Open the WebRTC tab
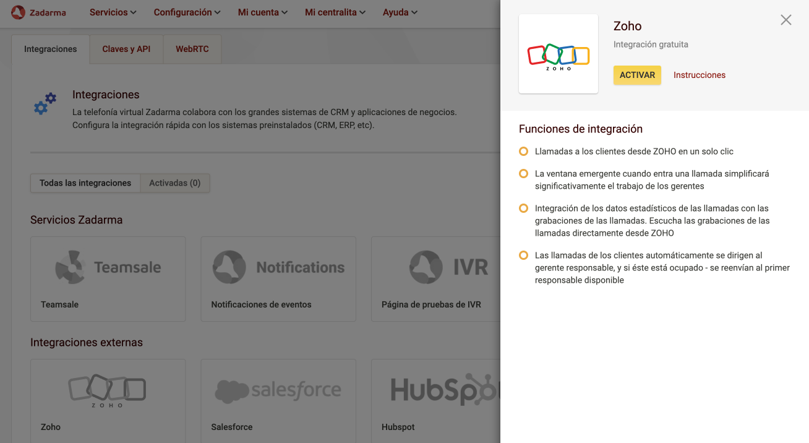809x443 pixels. pyautogui.click(x=192, y=49)
